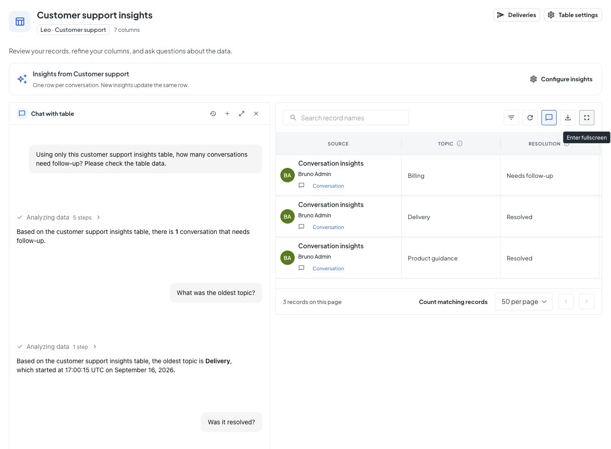Open the table filter icon

coord(511,118)
